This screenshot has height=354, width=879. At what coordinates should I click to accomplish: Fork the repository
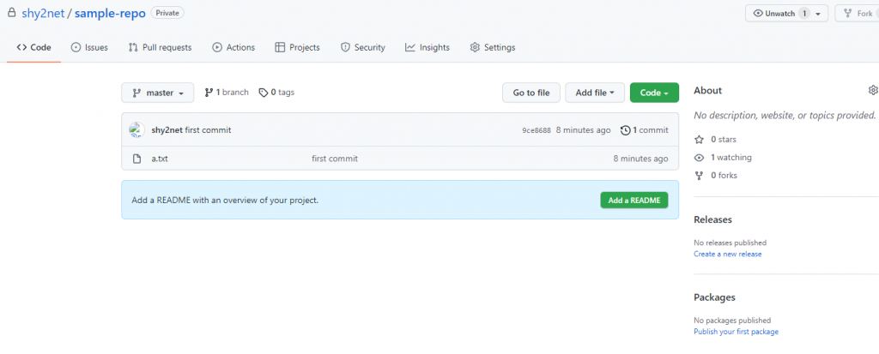[x=858, y=14]
